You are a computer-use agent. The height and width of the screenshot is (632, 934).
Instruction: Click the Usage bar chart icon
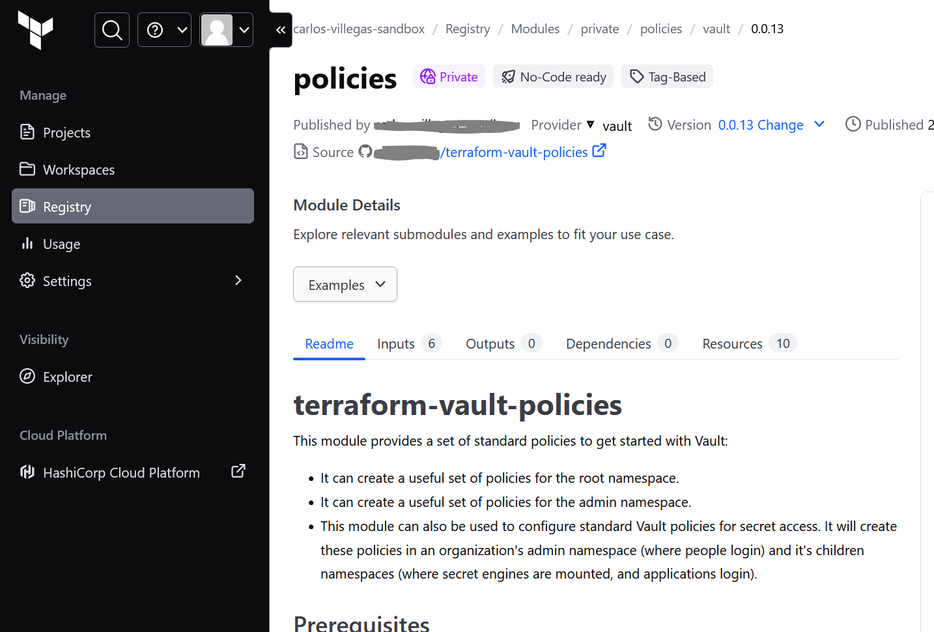pos(27,243)
